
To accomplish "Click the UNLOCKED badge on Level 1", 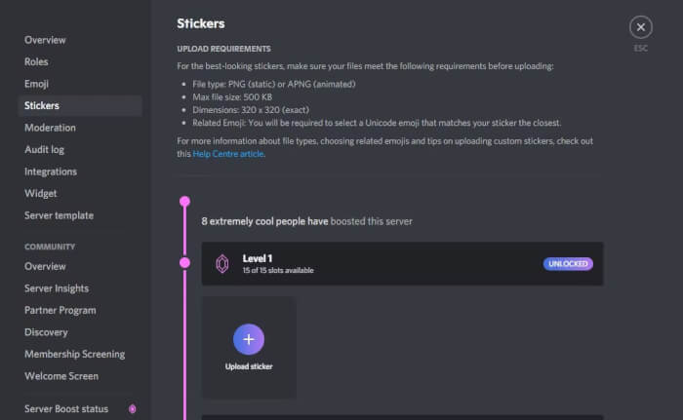I will 568,263.
